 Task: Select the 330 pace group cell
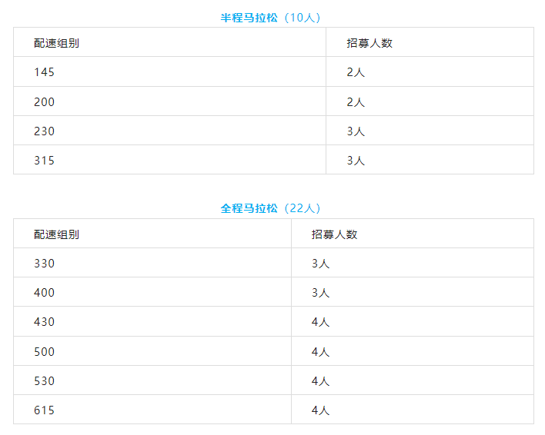click(45, 264)
